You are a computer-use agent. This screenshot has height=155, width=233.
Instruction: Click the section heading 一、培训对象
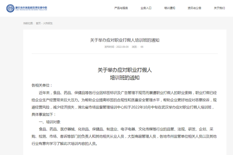50,122
